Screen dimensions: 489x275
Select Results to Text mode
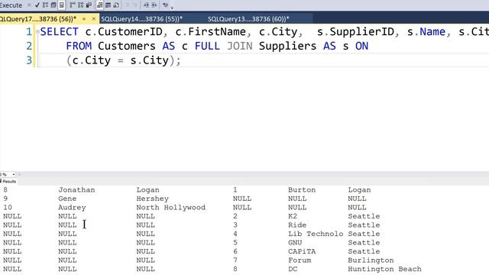point(99,5)
